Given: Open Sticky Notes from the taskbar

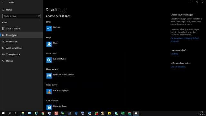Looking at the screenshot, I should 109,113.
